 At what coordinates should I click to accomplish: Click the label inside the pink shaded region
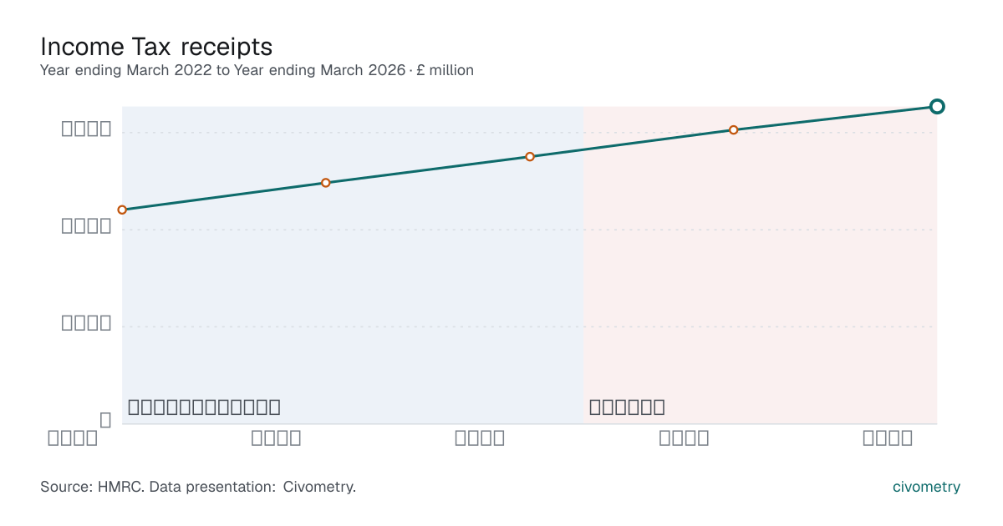[627, 407]
